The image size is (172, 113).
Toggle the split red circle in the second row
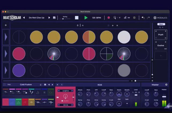(x=89, y=54)
